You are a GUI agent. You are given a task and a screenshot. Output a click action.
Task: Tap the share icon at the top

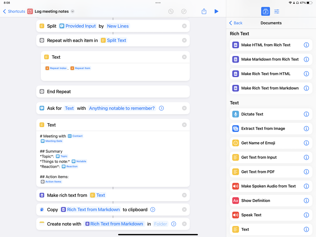point(204,11)
